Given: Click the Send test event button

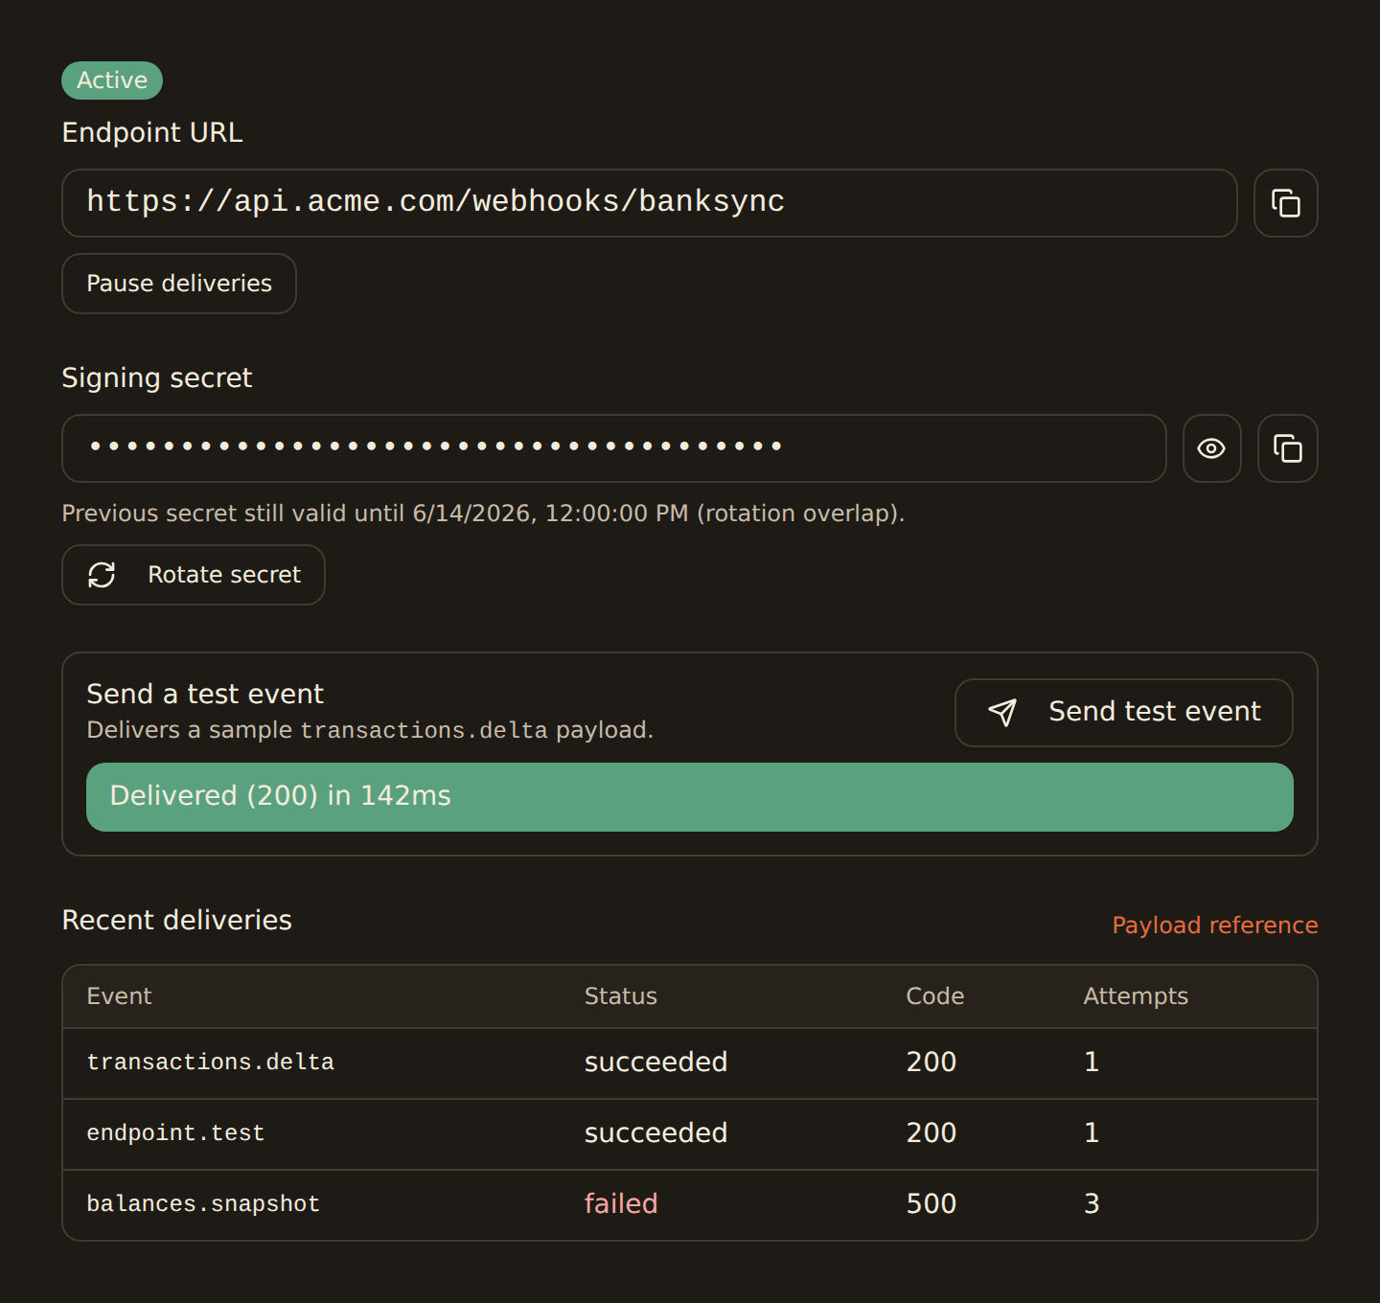Looking at the screenshot, I should pyautogui.click(x=1123, y=713).
